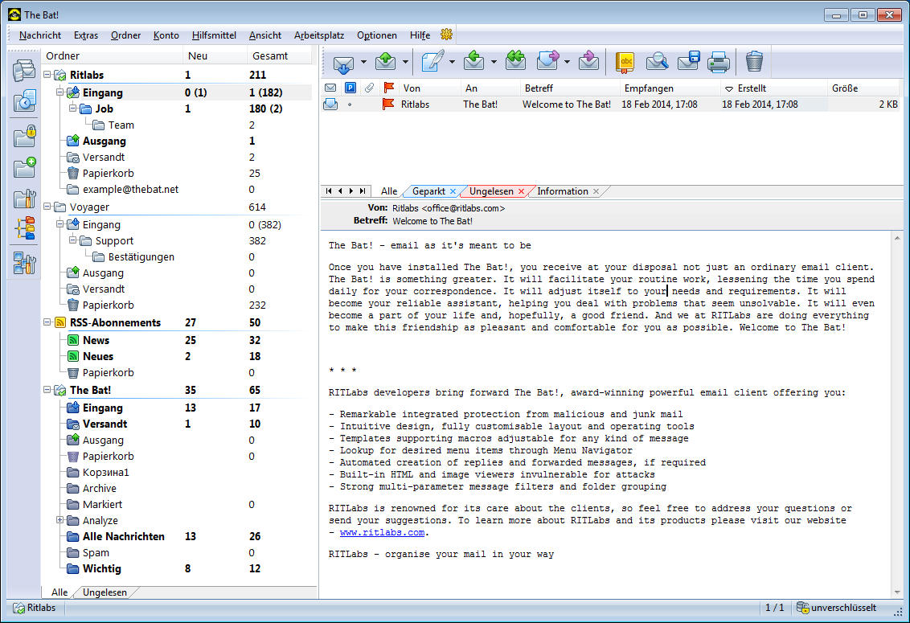Open the Hilfsmittel menu
The height and width of the screenshot is (623, 910).
coord(214,35)
